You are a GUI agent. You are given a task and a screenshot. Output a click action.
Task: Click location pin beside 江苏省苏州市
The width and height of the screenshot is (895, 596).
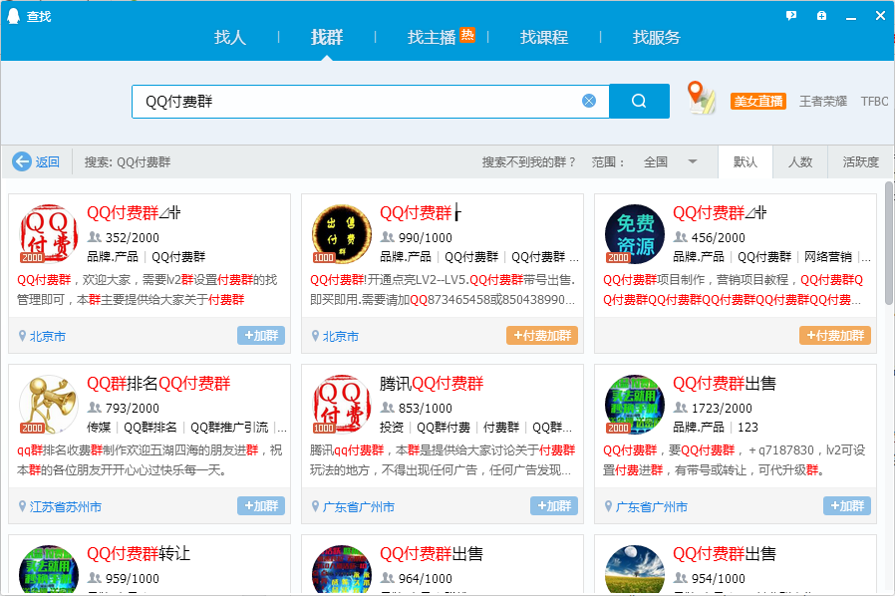(x=22, y=506)
